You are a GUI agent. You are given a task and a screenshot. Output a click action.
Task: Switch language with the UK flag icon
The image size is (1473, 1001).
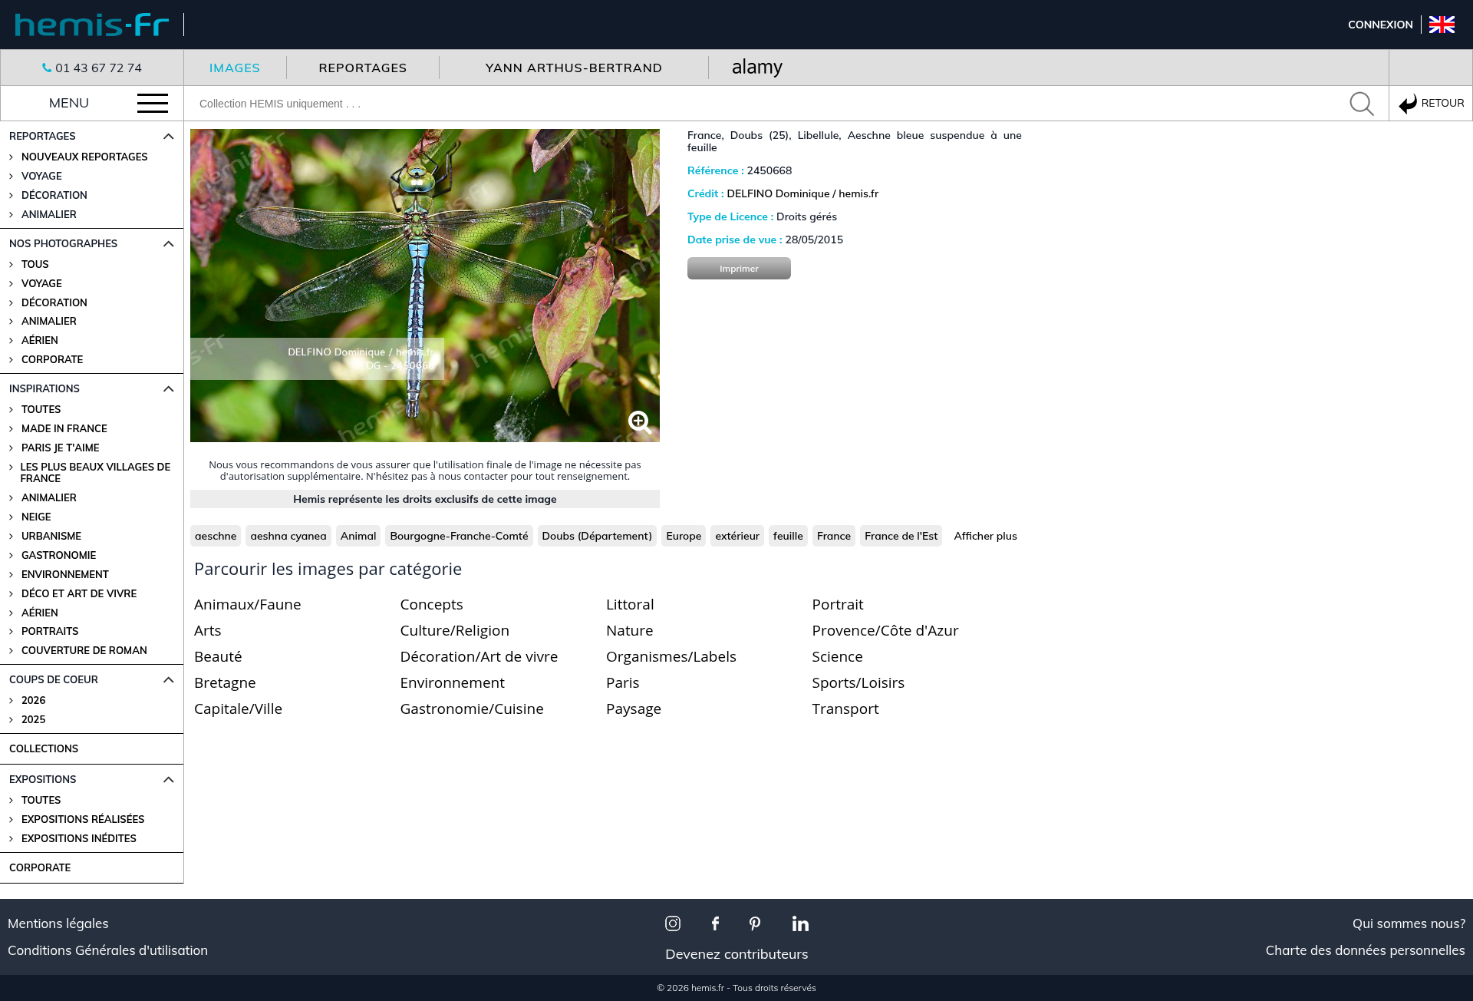tap(1442, 25)
